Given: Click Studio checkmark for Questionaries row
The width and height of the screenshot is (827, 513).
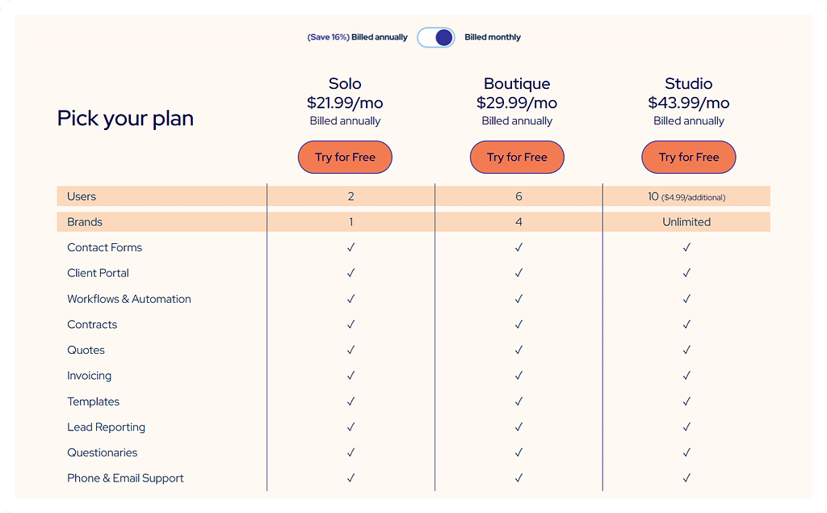Looking at the screenshot, I should point(686,452).
